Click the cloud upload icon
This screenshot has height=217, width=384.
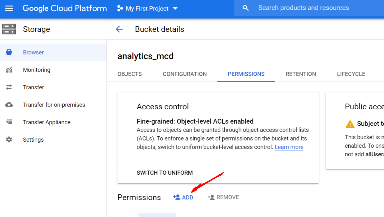(x=9, y=105)
